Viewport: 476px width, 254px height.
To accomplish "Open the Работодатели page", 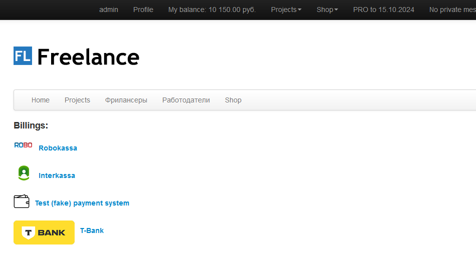I will click(186, 100).
